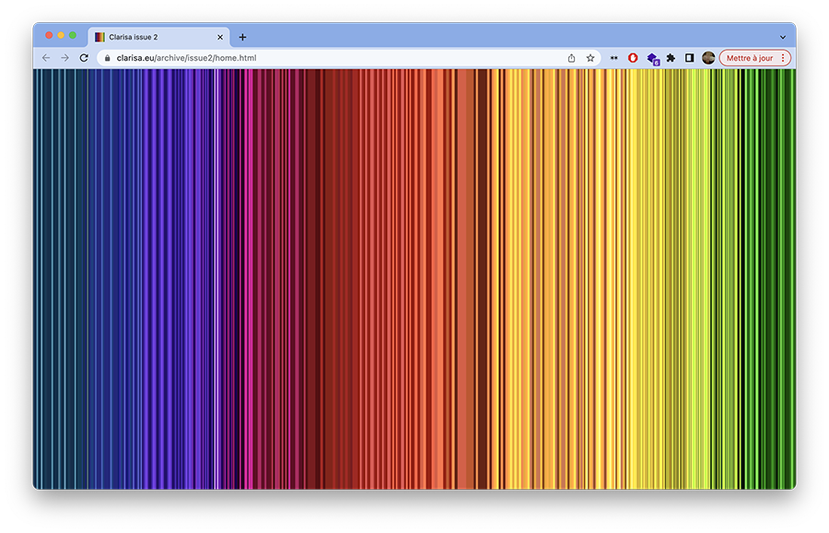Open the password manager extension with asterisks
This screenshot has width=829, height=533.
tap(613, 58)
